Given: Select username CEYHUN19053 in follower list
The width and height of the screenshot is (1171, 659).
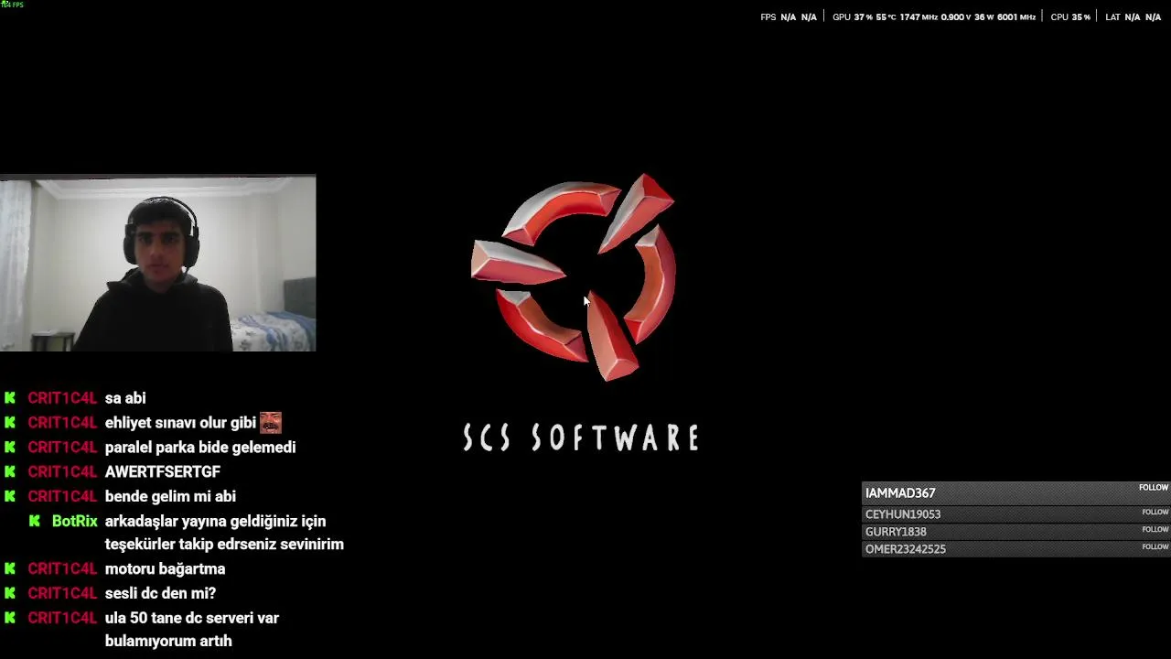Looking at the screenshot, I should [903, 514].
